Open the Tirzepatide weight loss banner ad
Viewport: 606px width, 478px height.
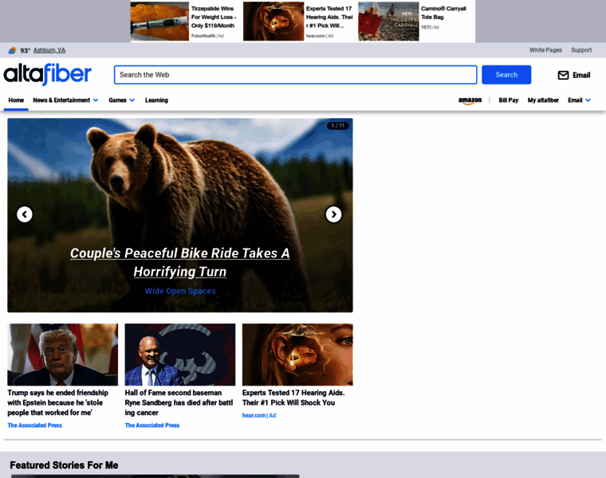[x=185, y=22]
